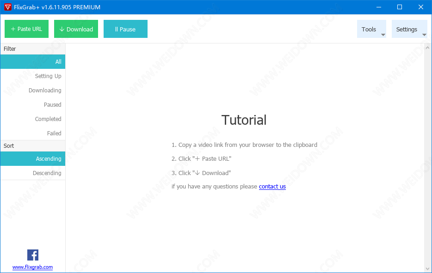This screenshot has width=432, height=273.
Task: Open the contact us link
Action: [272, 187]
